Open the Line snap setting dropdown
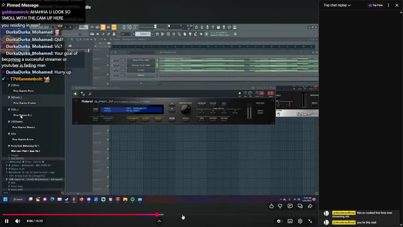Screen dimensions: 403x227 point(125,34)
